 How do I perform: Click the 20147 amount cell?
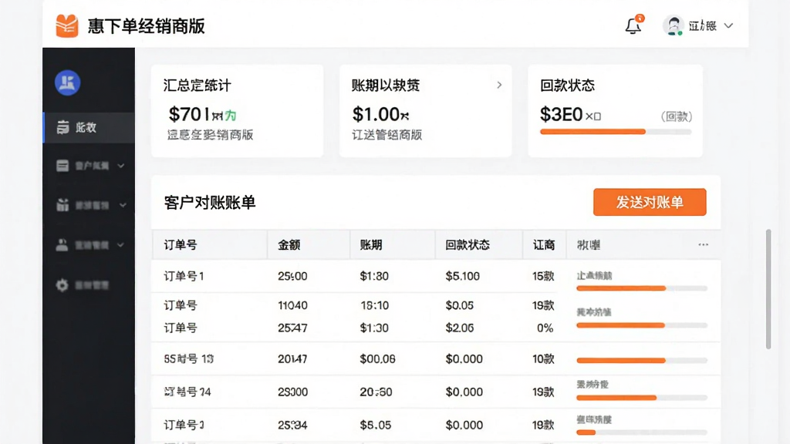pos(292,359)
